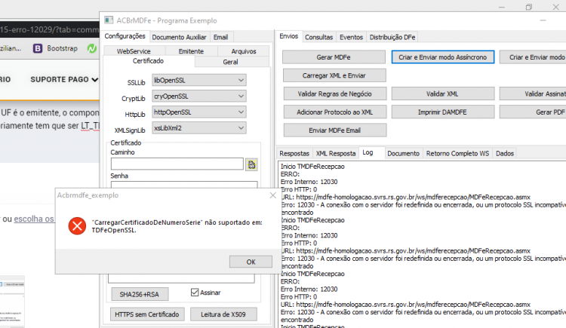This screenshot has height=328, width=566.
Task: Click green bookmark icon next to Bootstrap
Action: pos(91,48)
